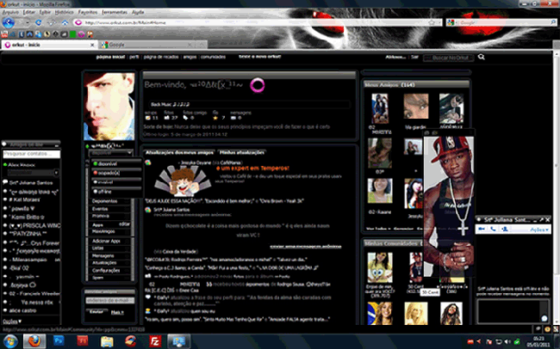560x349 pixels.
Task: Click the YouTube bookmark icon
Action: click(4, 34)
